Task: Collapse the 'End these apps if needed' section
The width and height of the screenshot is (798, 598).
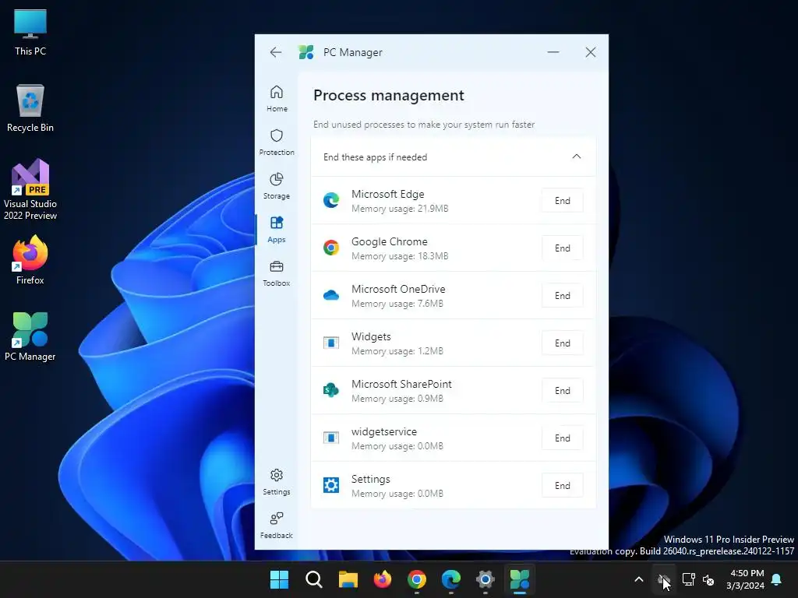Action: [577, 157]
